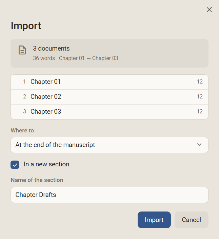This screenshot has width=219, height=239.
Task: Click the In a new section label
Action: (x=46, y=164)
